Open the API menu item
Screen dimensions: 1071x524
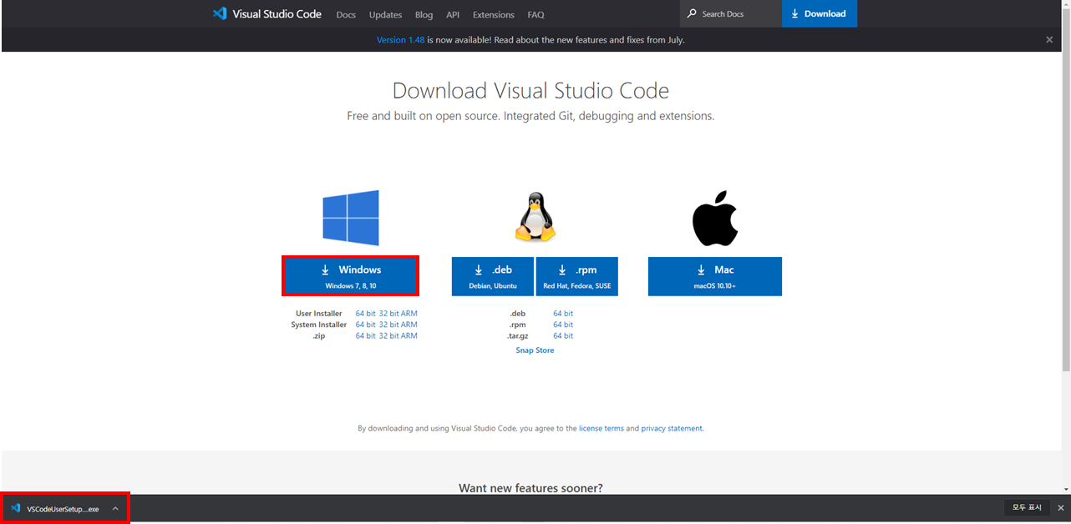click(x=453, y=14)
